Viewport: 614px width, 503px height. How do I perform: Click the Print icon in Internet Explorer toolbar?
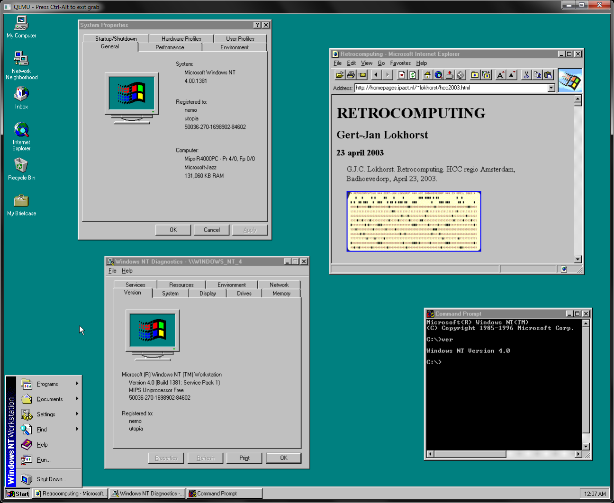351,74
